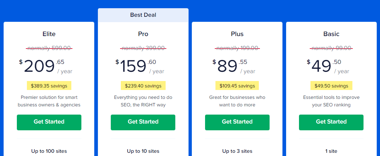Click the Basic plan title
380x156 pixels.
(x=331, y=34)
